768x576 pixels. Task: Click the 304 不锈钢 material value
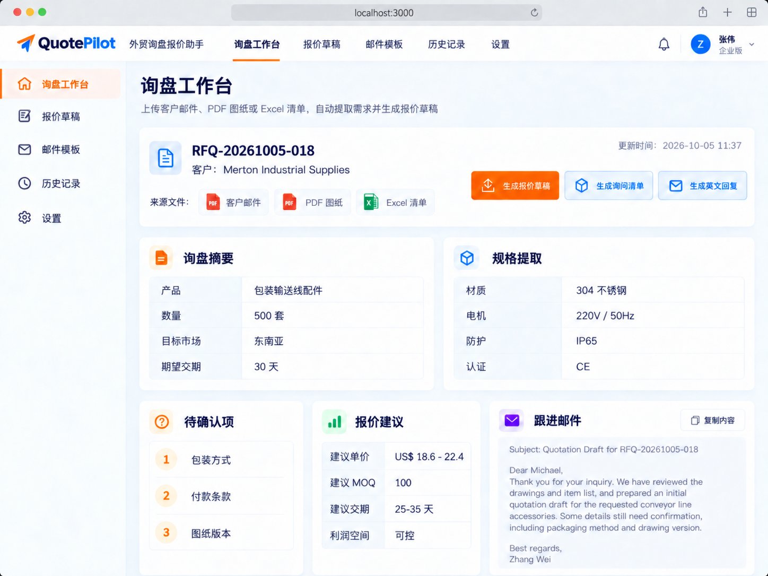(x=601, y=290)
